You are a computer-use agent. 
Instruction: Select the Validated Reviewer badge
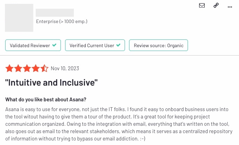coord(33,45)
